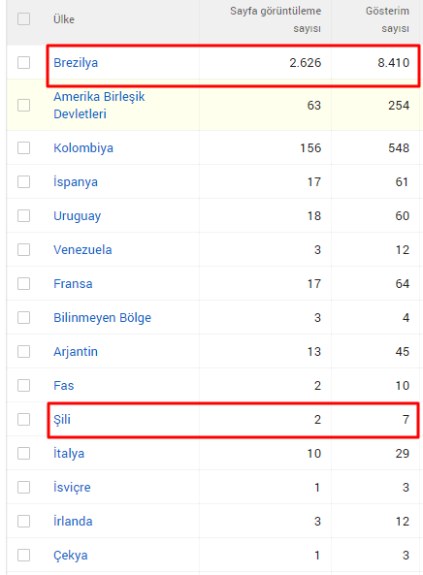Viewport: 423px width, 575px height.
Task: Click the Kolombiya link
Action: tap(83, 148)
